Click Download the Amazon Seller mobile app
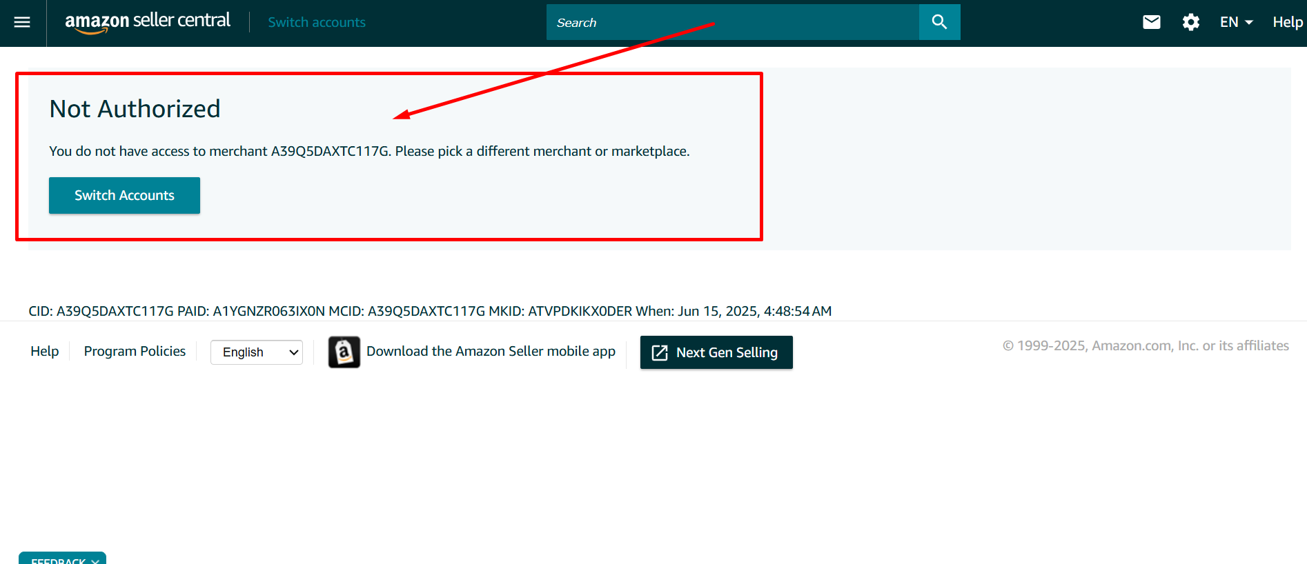Screen dimensions: 1307x564 click(x=491, y=351)
